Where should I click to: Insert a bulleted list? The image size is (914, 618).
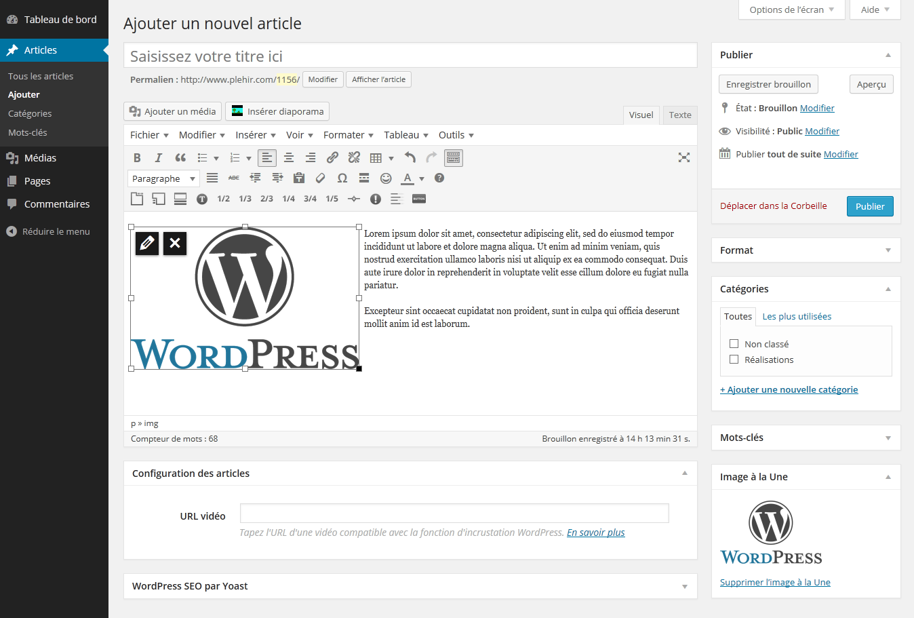coord(202,158)
